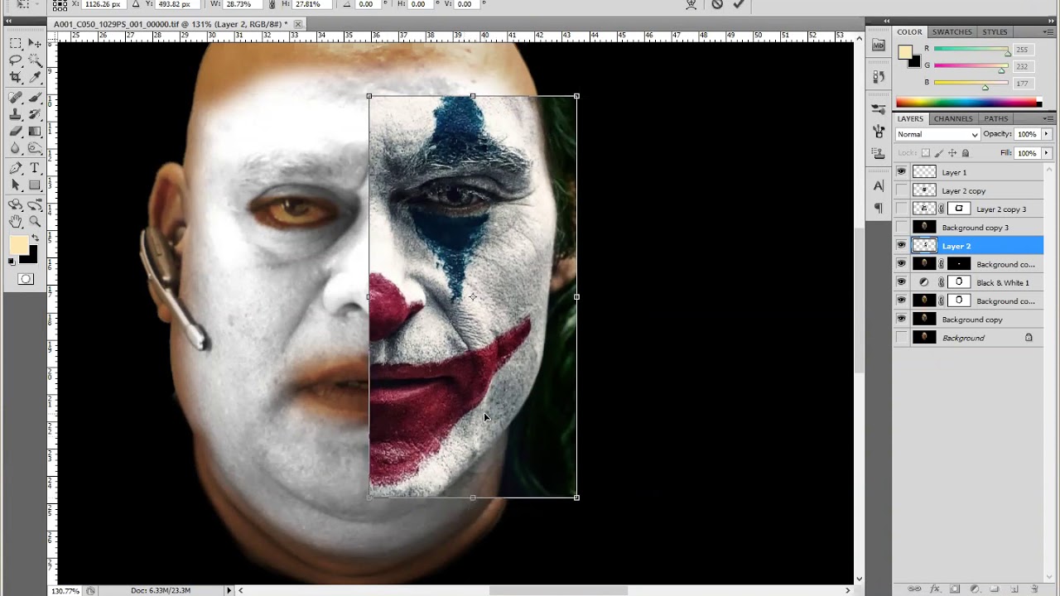Click the link layers icon
This screenshot has width=1060, height=596.
click(x=915, y=589)
